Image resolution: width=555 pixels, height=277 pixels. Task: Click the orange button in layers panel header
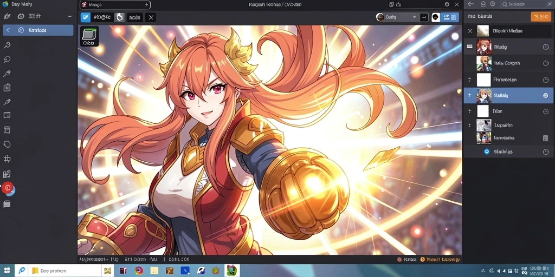[x=541, y=17]
